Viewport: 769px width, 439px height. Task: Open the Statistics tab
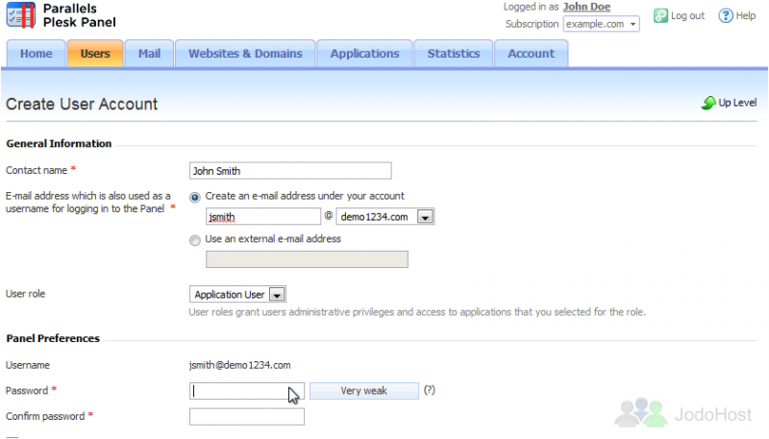[x=454, y=54]
